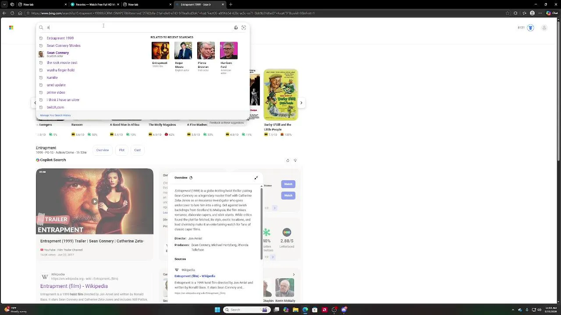The height and width of the screenshot is (315, 561).
Task: Advance movie carousel with right chevron
Action: pos(301,103)
